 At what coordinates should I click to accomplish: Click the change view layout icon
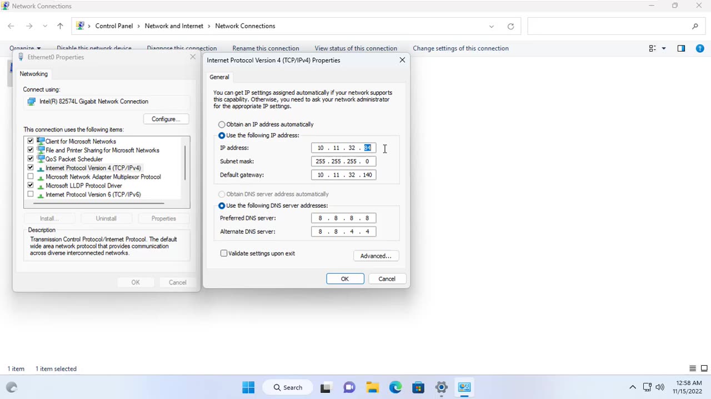(x=653, y=48)
